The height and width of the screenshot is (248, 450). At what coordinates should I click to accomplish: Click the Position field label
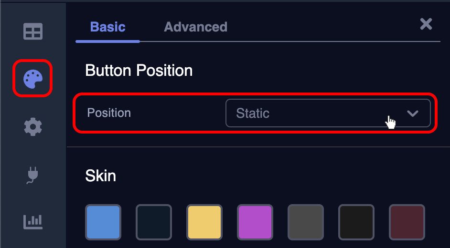point(109,113)
